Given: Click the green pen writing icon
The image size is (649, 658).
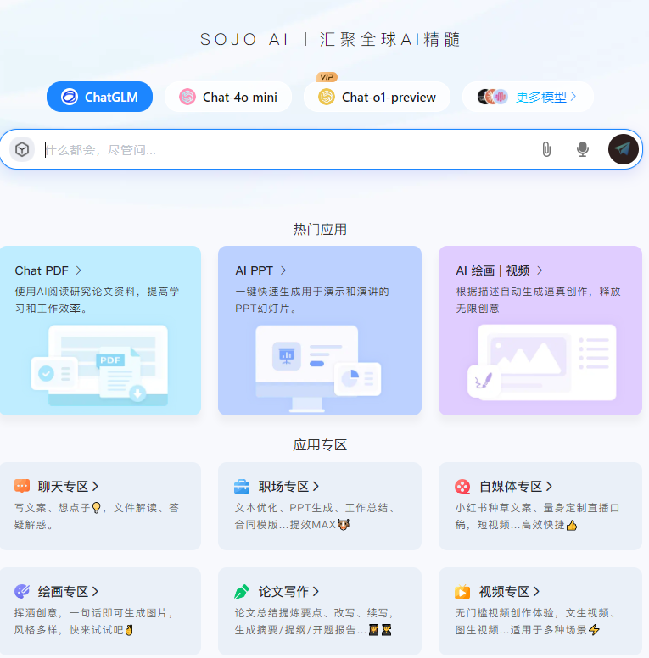Looking at the screenshot, I should 242,591.
